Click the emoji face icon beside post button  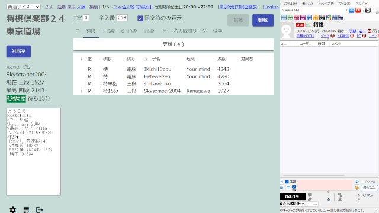[356, 188]
